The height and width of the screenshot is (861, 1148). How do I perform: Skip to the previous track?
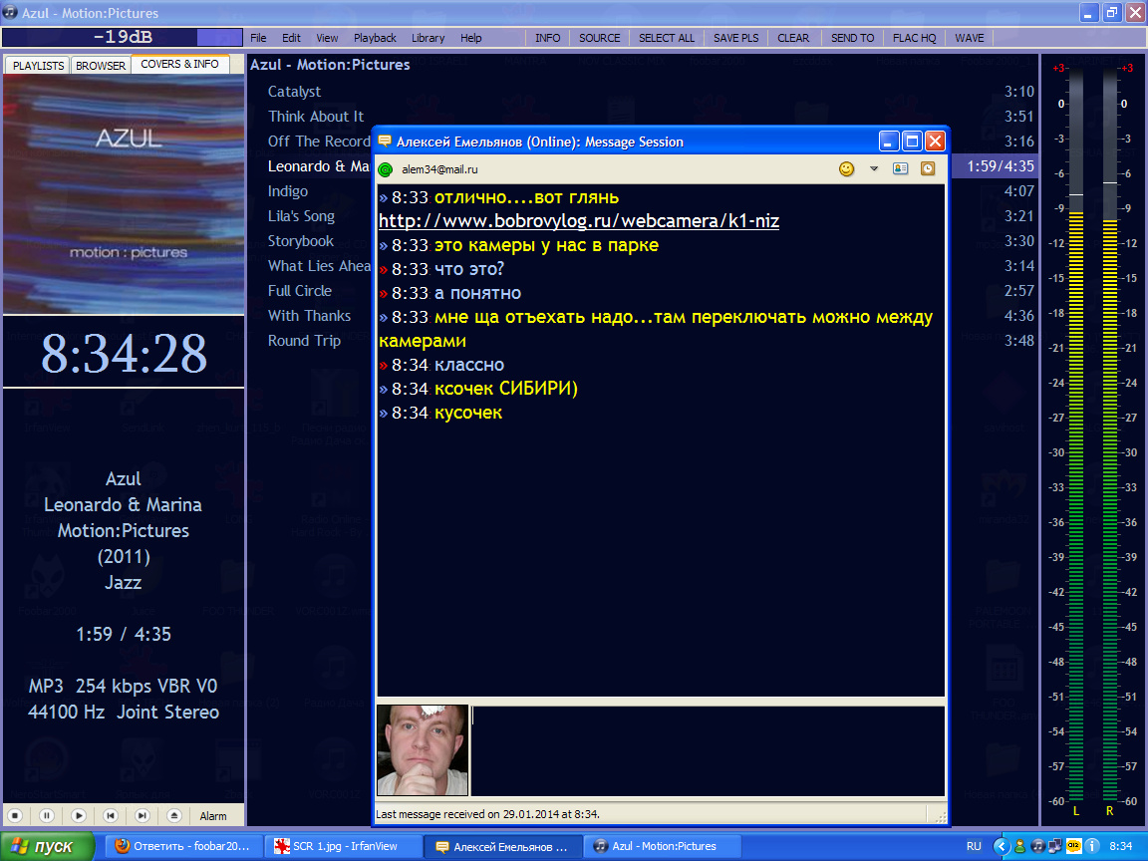click(x=111, y=815)
